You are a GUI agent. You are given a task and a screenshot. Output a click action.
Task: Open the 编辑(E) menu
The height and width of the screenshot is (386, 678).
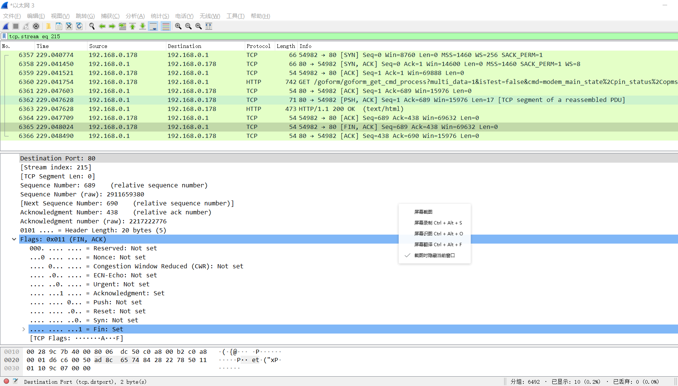click(x=36, y=16)
